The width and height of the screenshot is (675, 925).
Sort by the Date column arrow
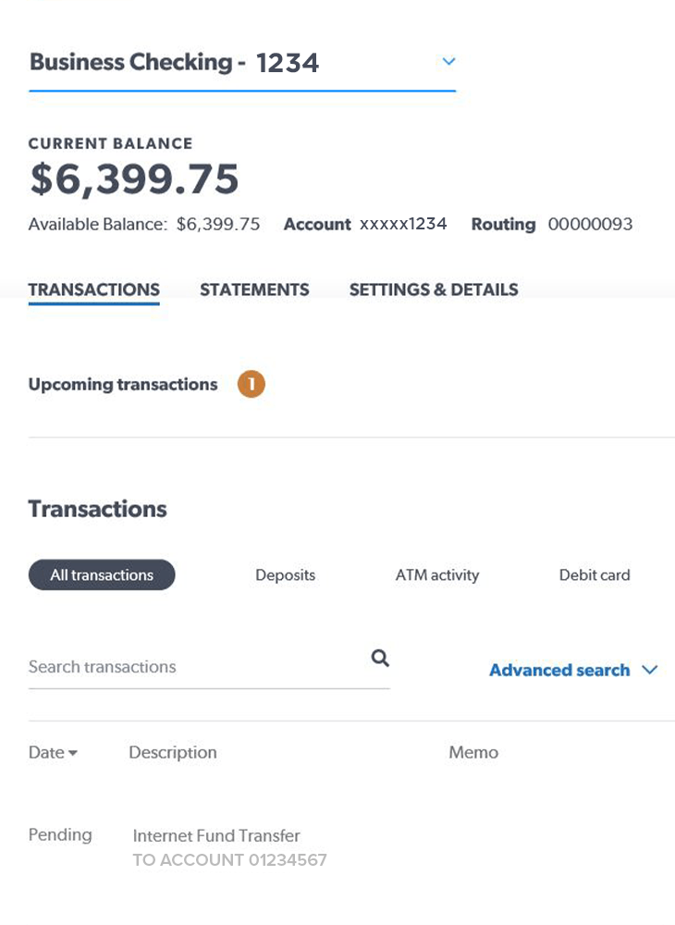tap(73, 754)
